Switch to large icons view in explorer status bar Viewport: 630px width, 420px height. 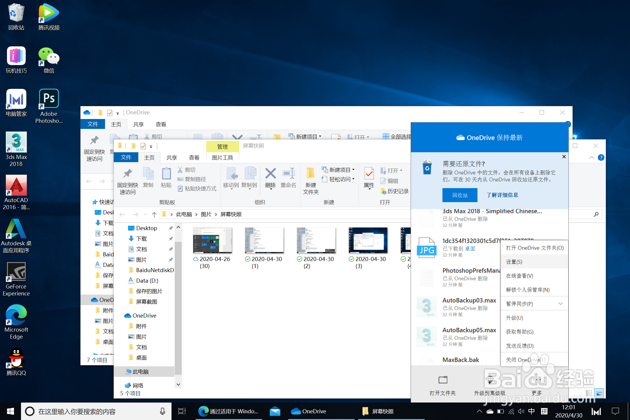[599, 393]
